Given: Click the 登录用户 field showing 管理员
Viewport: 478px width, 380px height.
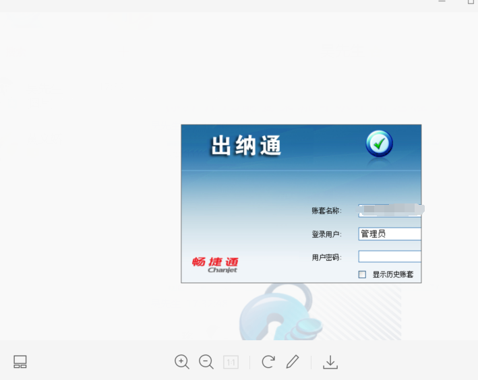Looking at the screenshot, I should tap(390, 234).
